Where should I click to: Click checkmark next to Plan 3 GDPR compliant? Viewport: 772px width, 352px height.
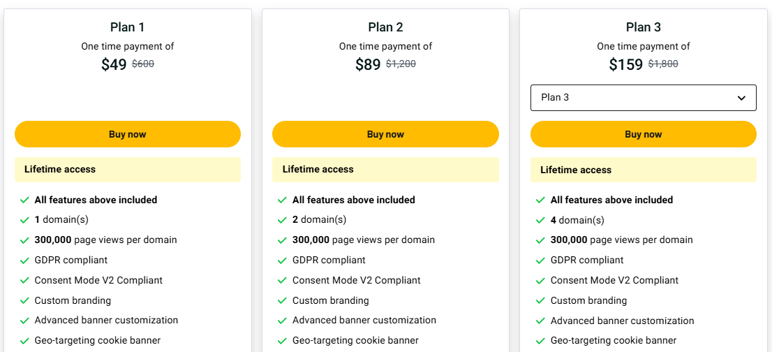click(x=541, y=261)
